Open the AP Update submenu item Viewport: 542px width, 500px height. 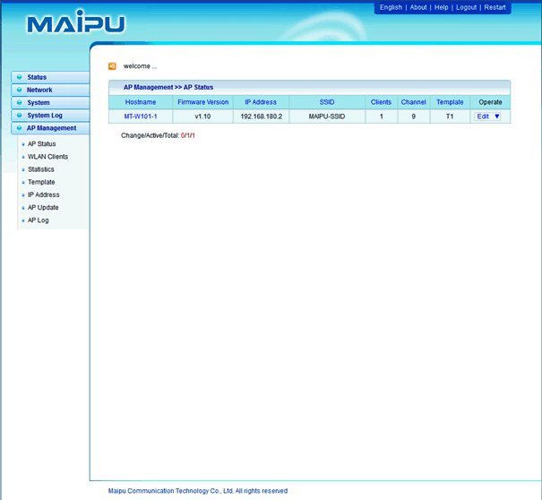(43, 208)
